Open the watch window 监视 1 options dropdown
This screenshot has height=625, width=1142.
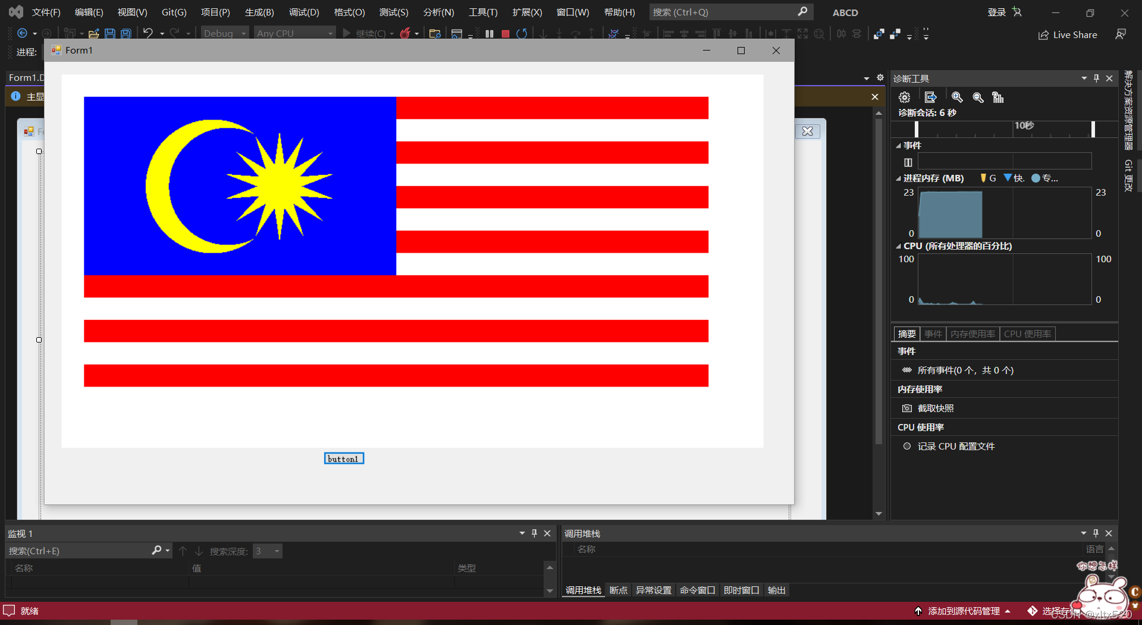[522, 533]
